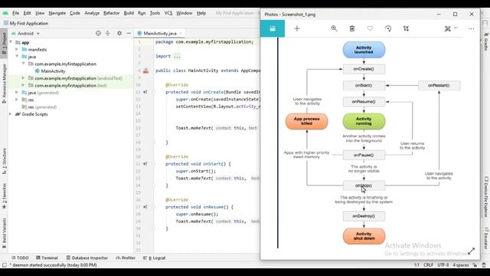Open the Help menu
Image resolution: width=490 pixels, height=276 pixels.
pos(201,13)
